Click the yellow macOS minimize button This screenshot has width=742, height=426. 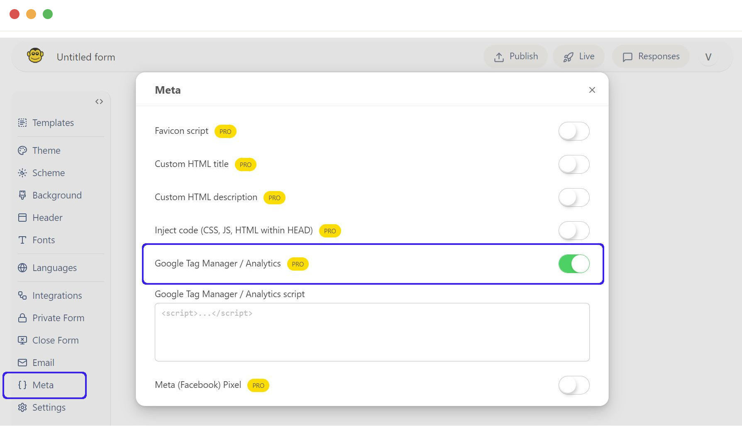tap(31, 14)
